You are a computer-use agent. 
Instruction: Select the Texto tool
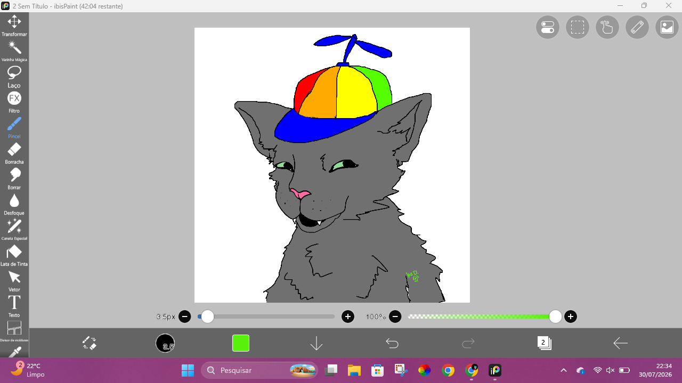tap(14, 306)
